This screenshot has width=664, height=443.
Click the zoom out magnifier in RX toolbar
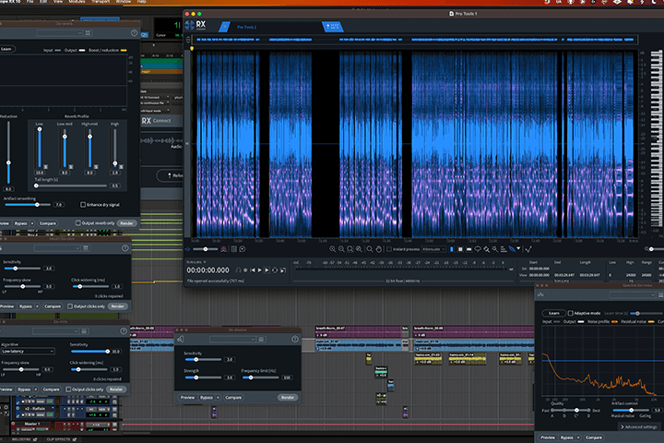point(341,249)
